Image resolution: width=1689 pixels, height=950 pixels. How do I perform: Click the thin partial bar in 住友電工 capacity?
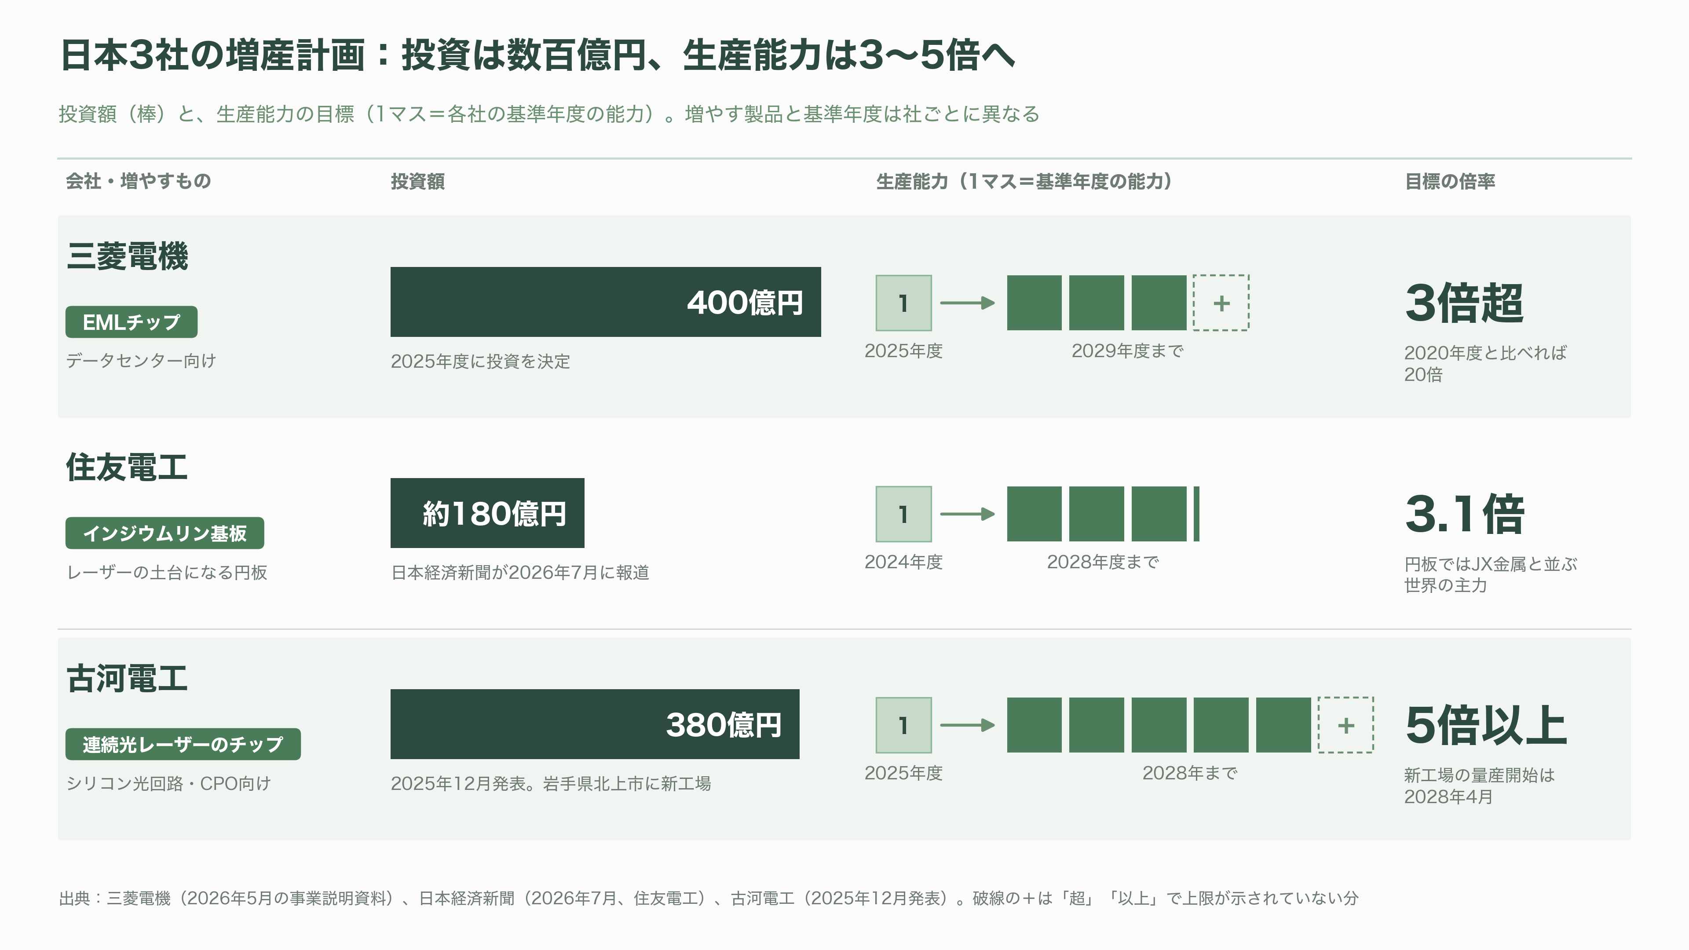pyautogui.click(x=1196, y=514)
